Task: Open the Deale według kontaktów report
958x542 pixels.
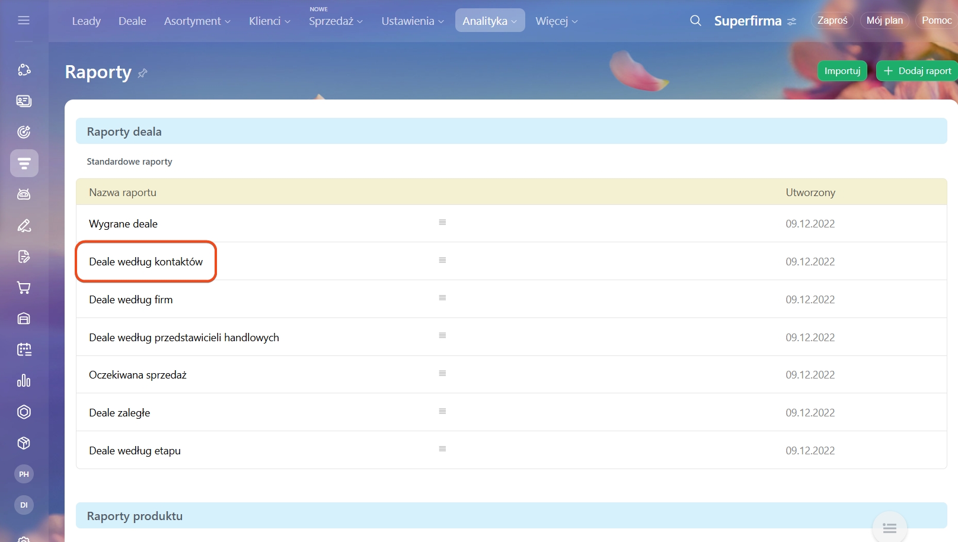Action: 146,262
